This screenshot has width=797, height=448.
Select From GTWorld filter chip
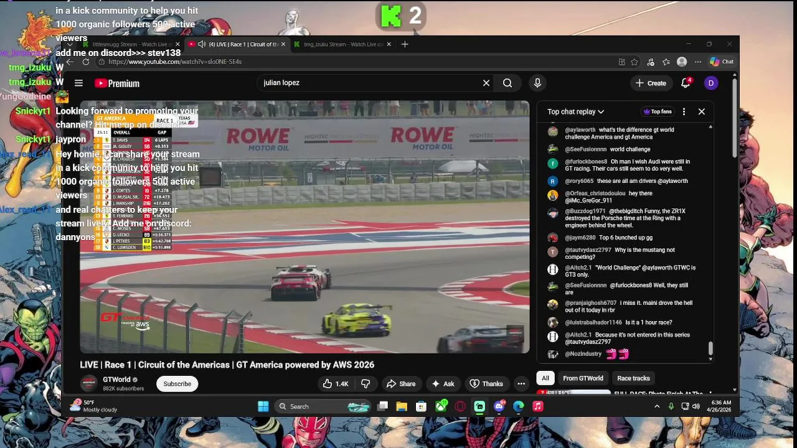coord(583,378)
